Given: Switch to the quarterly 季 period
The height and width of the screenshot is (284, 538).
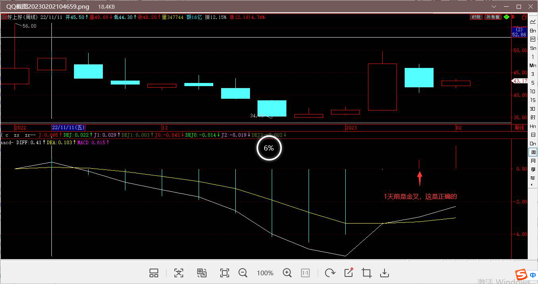Looking at the screenshot, I should [x=533, y=169].
